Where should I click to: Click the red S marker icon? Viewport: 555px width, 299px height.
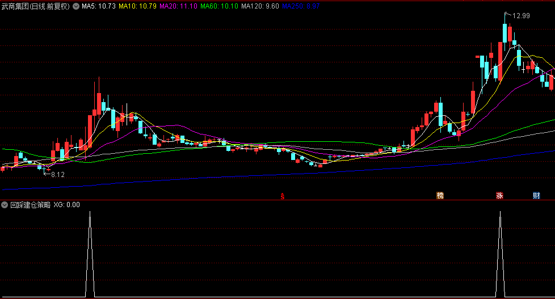tap(283, 196)
